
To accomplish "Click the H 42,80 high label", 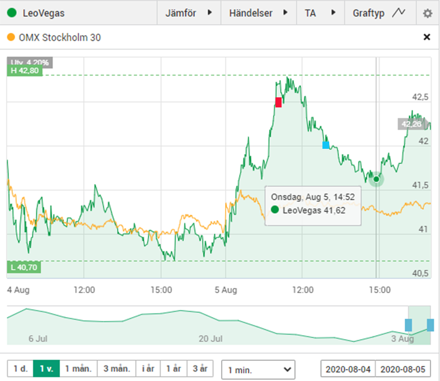I will [25, 70].
